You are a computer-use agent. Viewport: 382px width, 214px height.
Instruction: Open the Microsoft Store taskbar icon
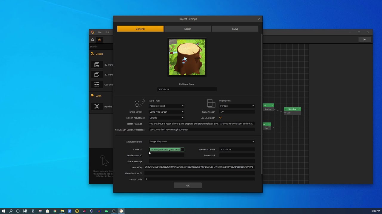pyautogui.click(x=47, y=211)
